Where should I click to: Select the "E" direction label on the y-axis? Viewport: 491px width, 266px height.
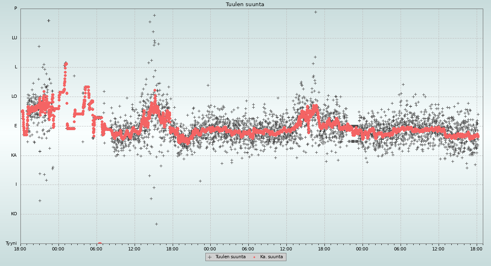click(x=16, y=126)
